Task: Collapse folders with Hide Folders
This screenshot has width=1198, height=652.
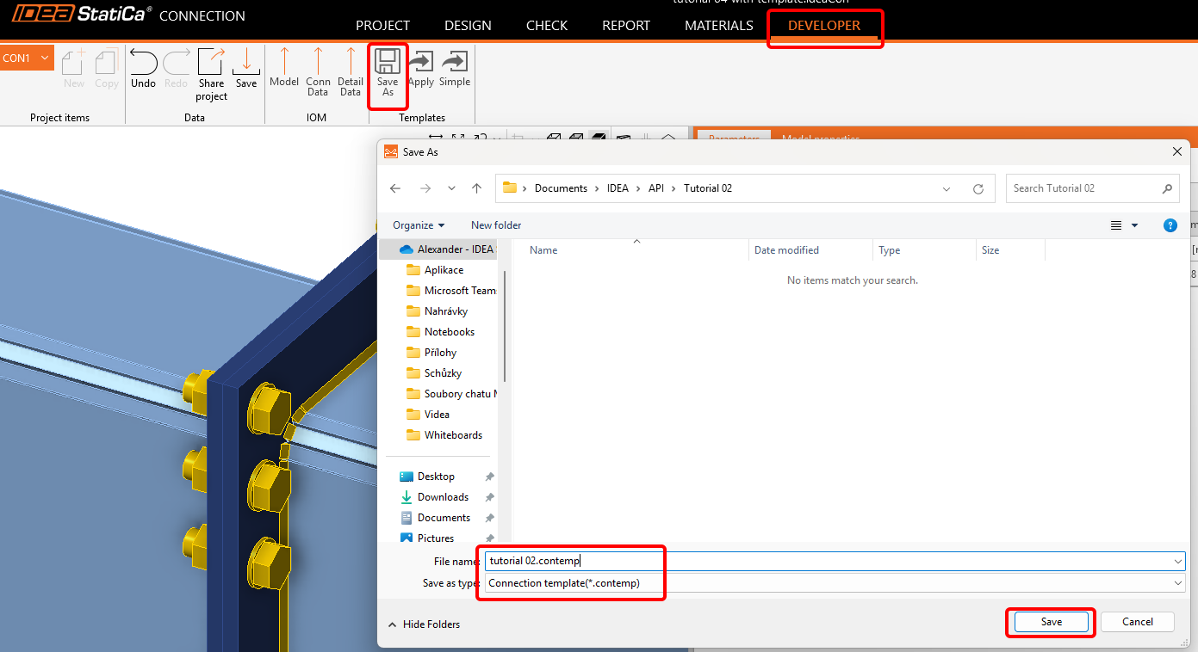Action: [424, 624]
